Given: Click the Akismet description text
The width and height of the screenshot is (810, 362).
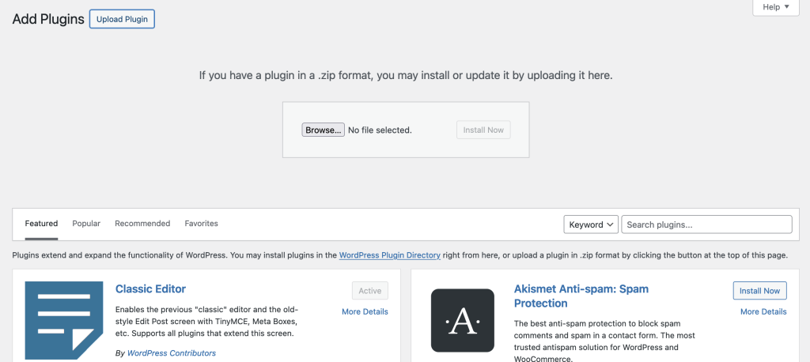Looking at the screenshot, I should point(605,341).
